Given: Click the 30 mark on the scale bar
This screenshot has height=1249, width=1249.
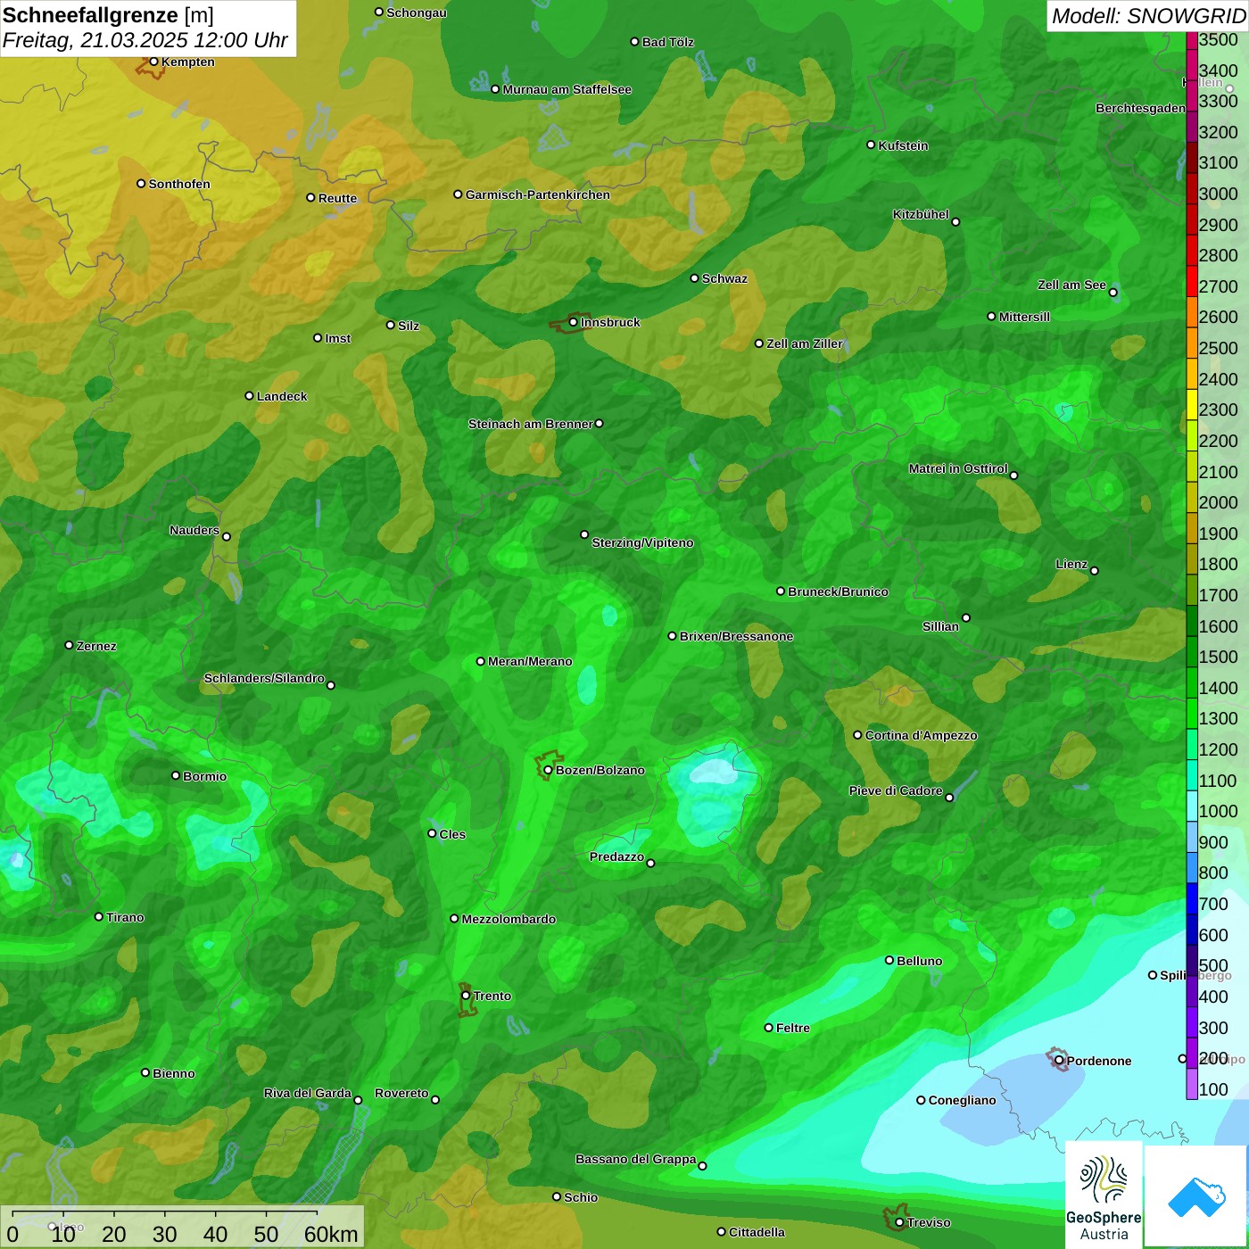Looking at the screenshot, I should click(164, 1235).
